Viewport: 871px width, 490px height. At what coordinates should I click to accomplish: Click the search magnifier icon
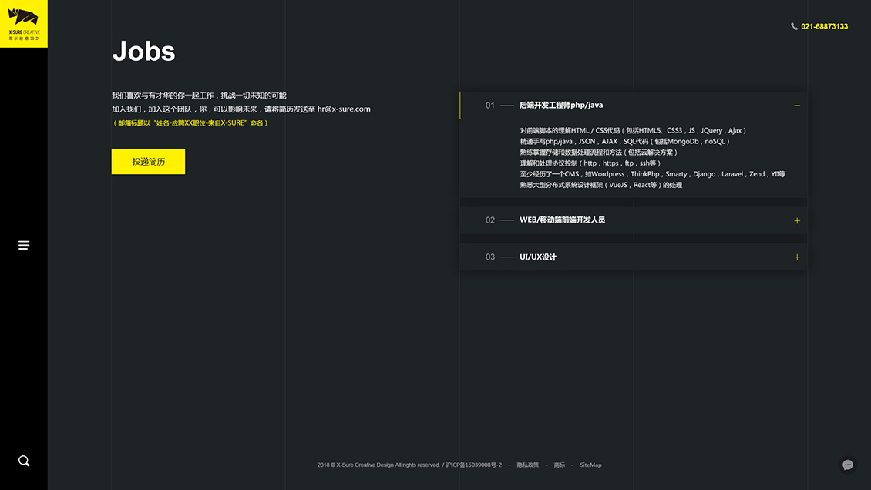(24, 461)
